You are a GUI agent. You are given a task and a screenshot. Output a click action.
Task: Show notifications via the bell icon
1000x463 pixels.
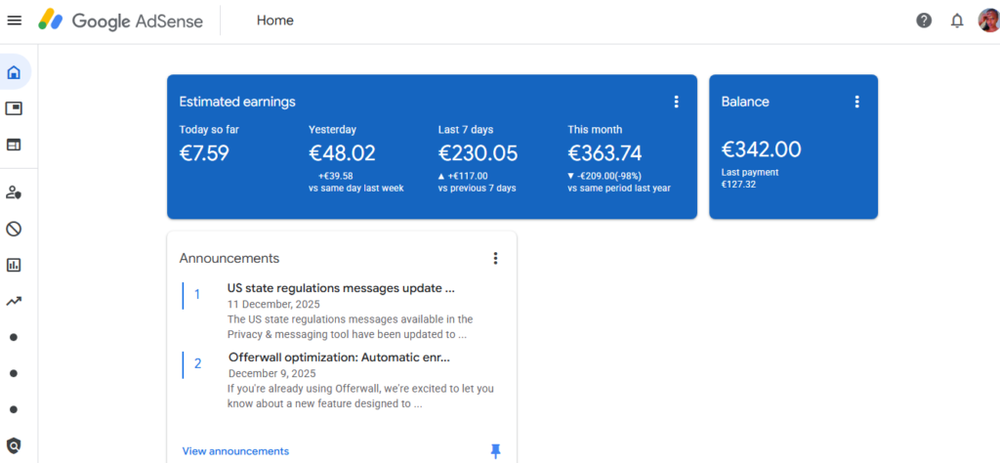(x=957, y=21)
